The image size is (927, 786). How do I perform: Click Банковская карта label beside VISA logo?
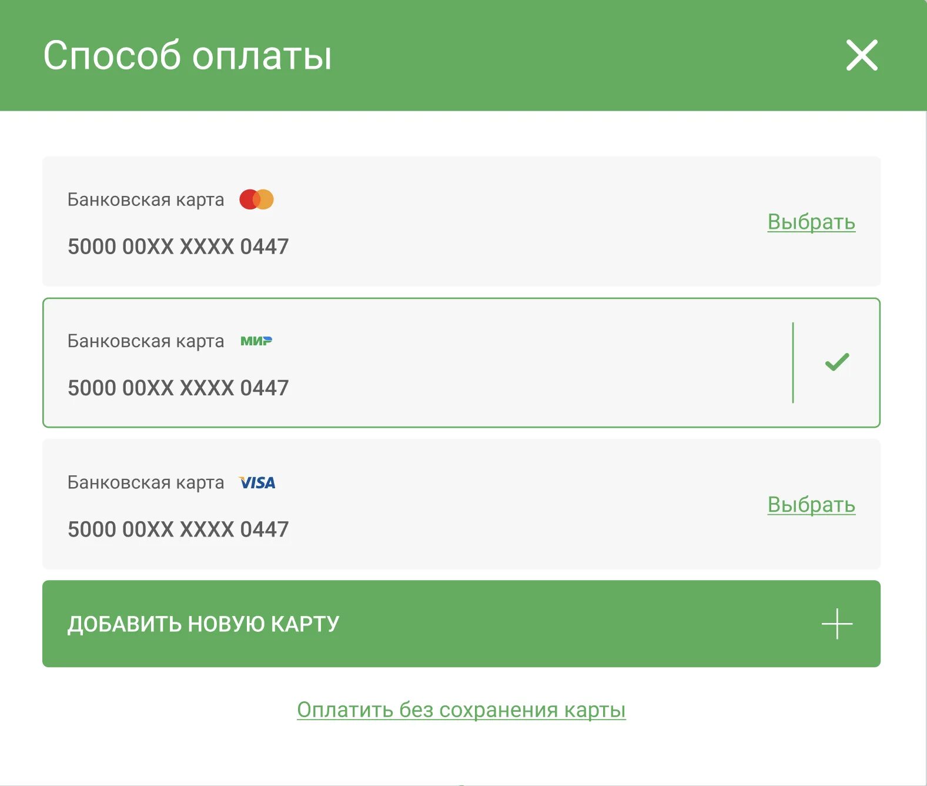[146, 483]
